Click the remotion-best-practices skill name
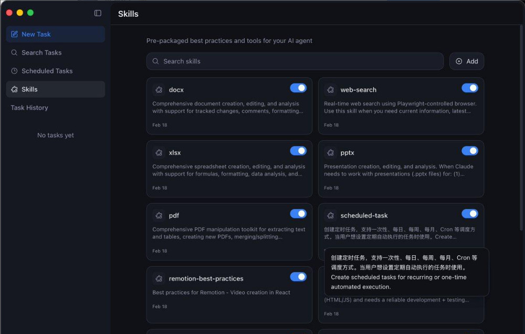The width and height of the screenshot is (525, 334). [x=206, y=278]
